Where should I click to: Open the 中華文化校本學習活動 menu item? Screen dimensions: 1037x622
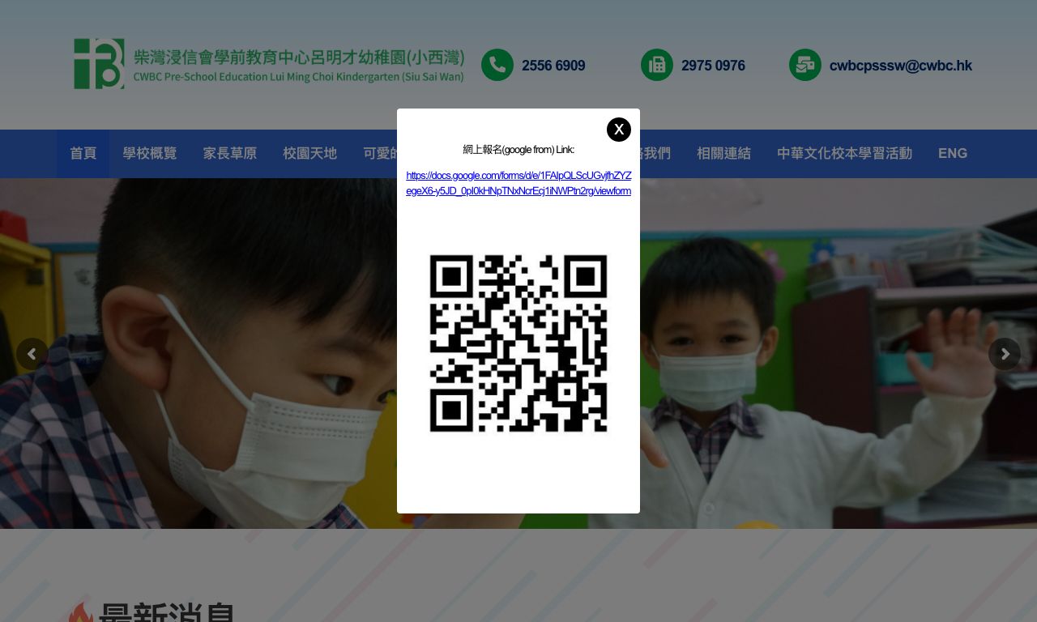point(844,154)
